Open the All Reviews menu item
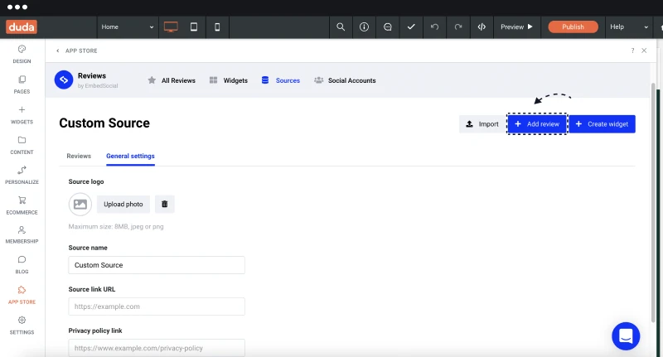This screenshot has width=663, height=357. pyautogui.click(x=172, y=80)
